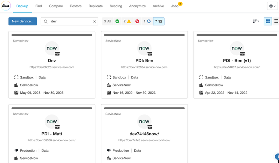Open the help globe dropdown
Screen dimensions: 279x163
click(272, 6)
